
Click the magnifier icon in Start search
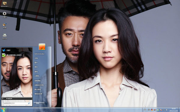[x=29, y=103]
